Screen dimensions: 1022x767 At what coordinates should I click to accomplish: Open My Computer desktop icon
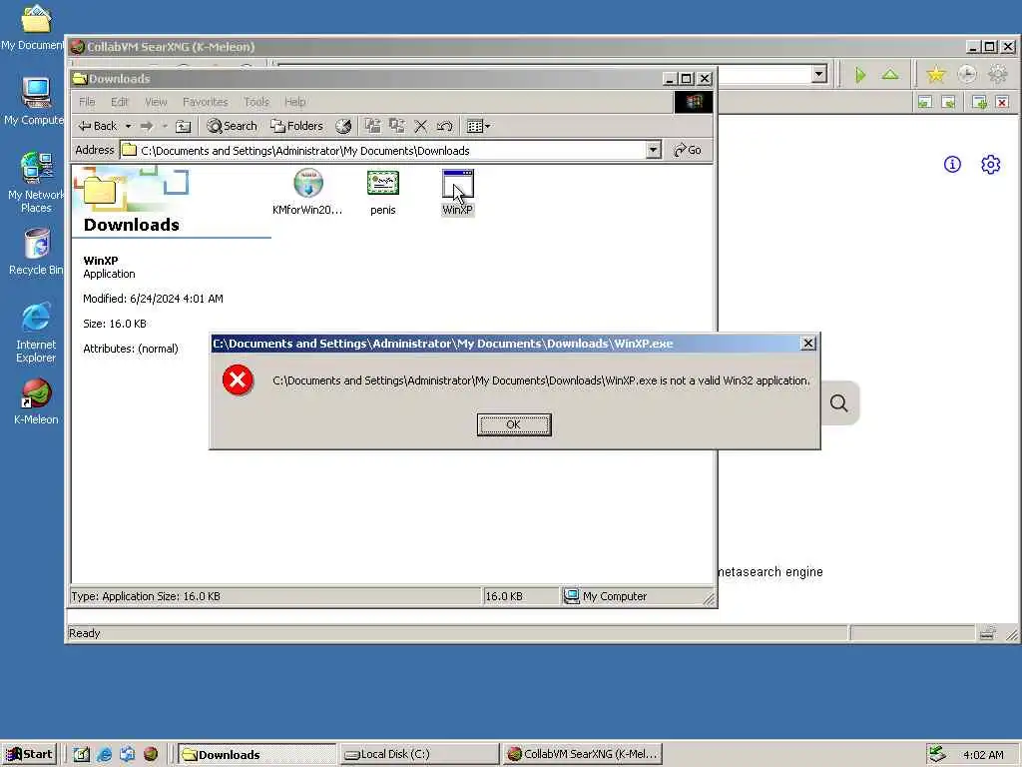pyautogui.click(x=35, y=101)
